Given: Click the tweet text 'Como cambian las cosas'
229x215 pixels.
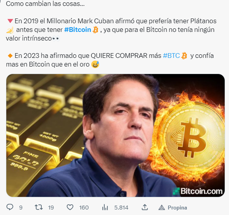Looking at the screenshot, I should click(45, 4).
